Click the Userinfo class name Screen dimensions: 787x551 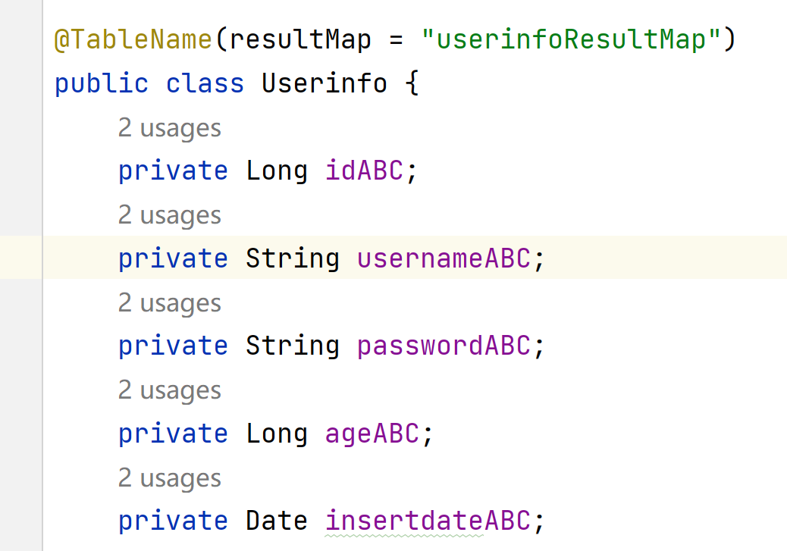(x=325, y=83)
